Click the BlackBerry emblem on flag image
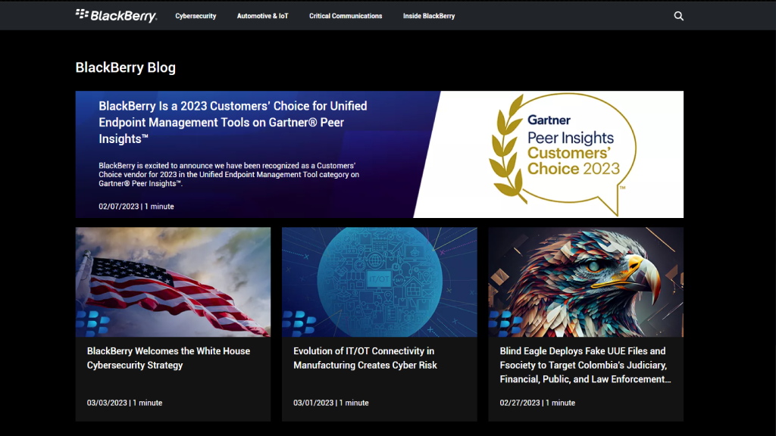This screenshot has height=436, width=776. [x=92, y=323]
